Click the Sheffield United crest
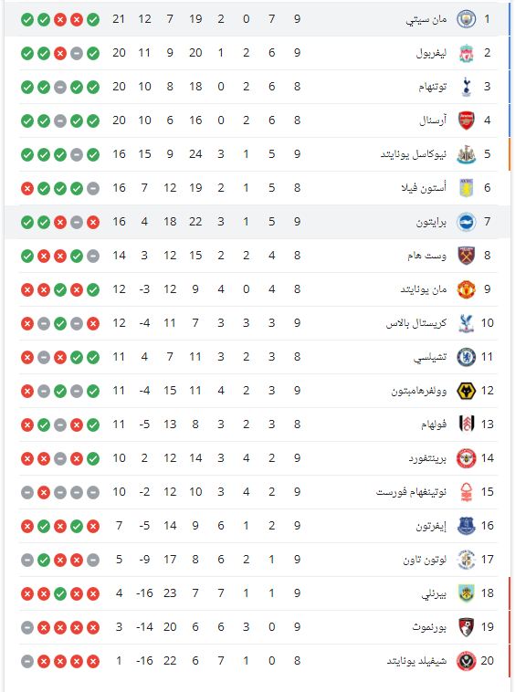515x692 pixels. (466, 661)
